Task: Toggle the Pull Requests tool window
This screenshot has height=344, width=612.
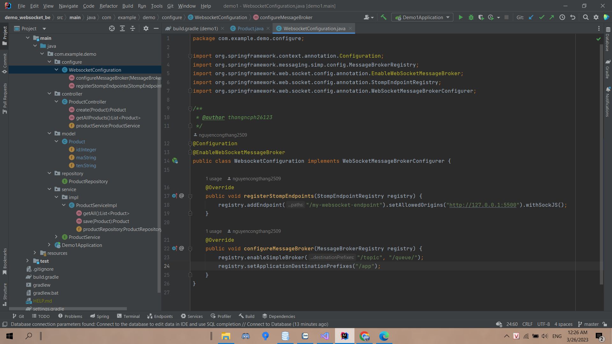Action: point(5,98)
